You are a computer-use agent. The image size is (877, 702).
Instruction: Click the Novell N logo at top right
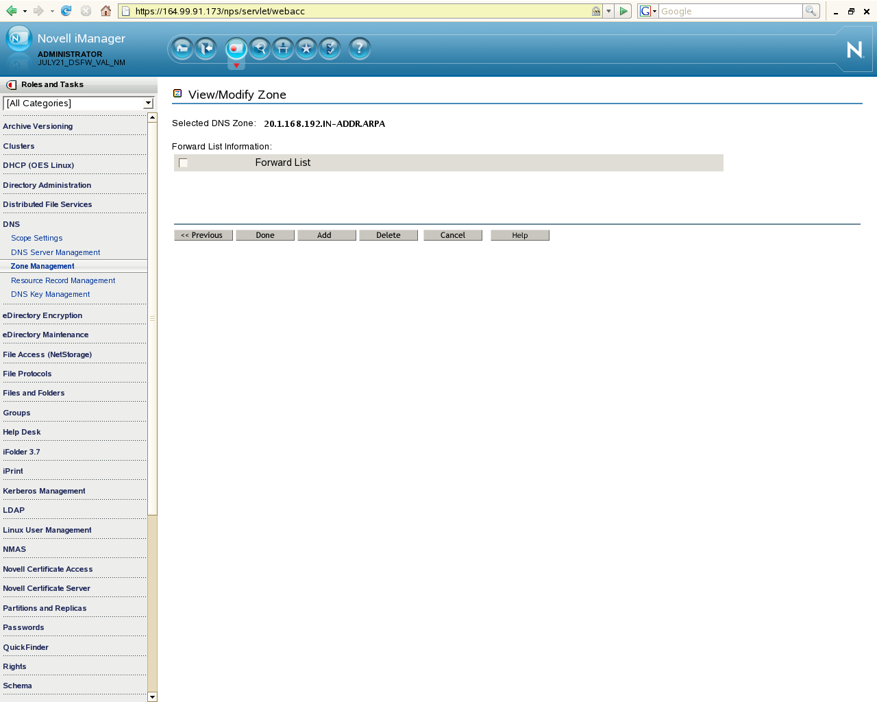click(854, 49)
